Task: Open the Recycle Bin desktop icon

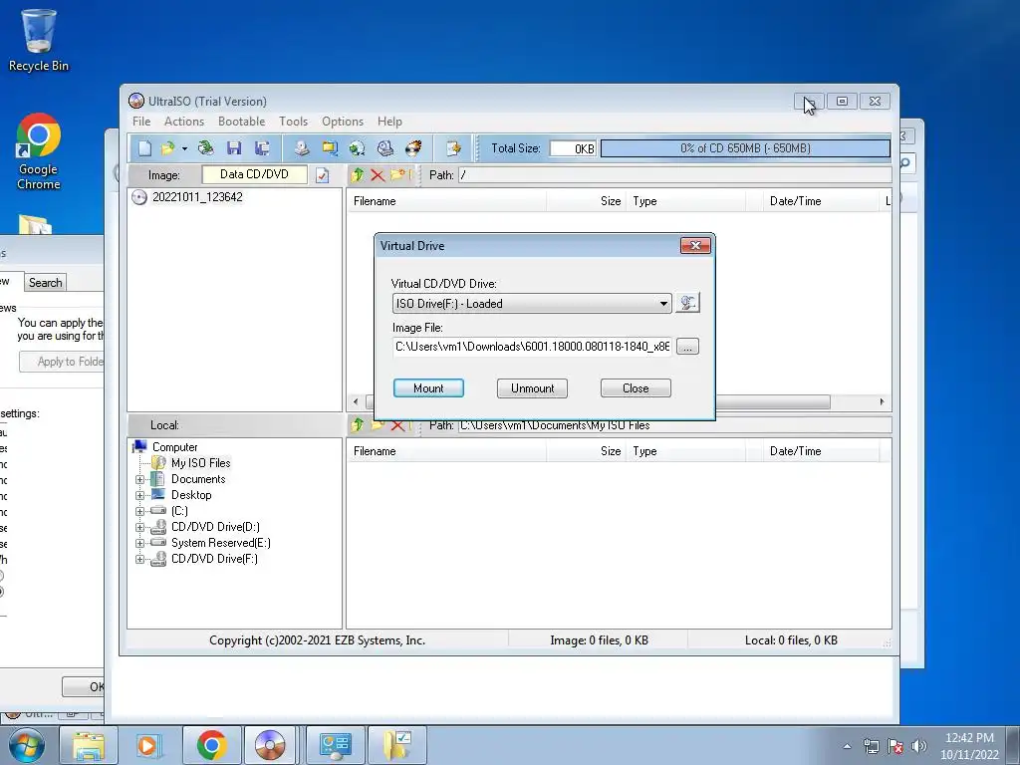Action: pos(39,40)
